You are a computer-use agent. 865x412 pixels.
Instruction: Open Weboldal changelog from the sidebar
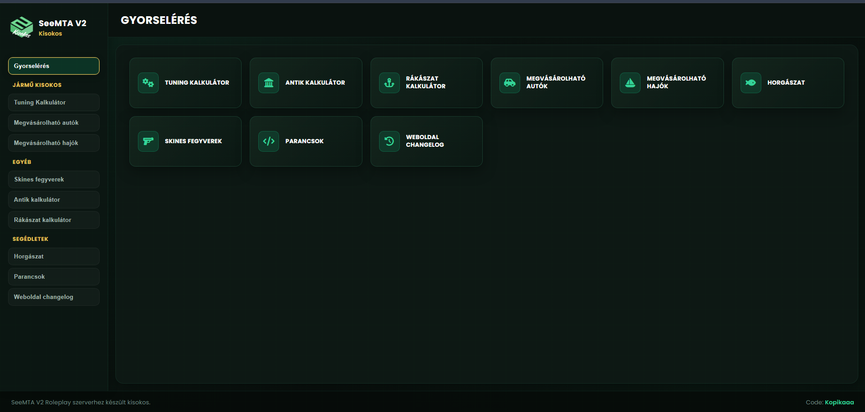[54, 297]
